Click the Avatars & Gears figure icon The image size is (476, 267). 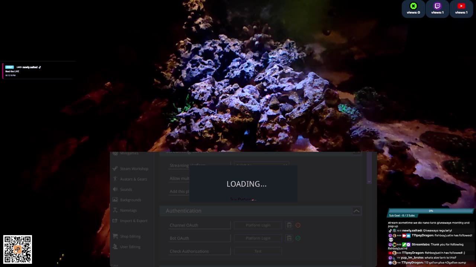click(115, 179)
